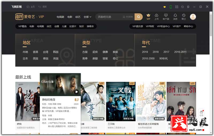The image size is (214, 136).
Task: Select the 儿童 tab
Action: (x=64, y=26)
